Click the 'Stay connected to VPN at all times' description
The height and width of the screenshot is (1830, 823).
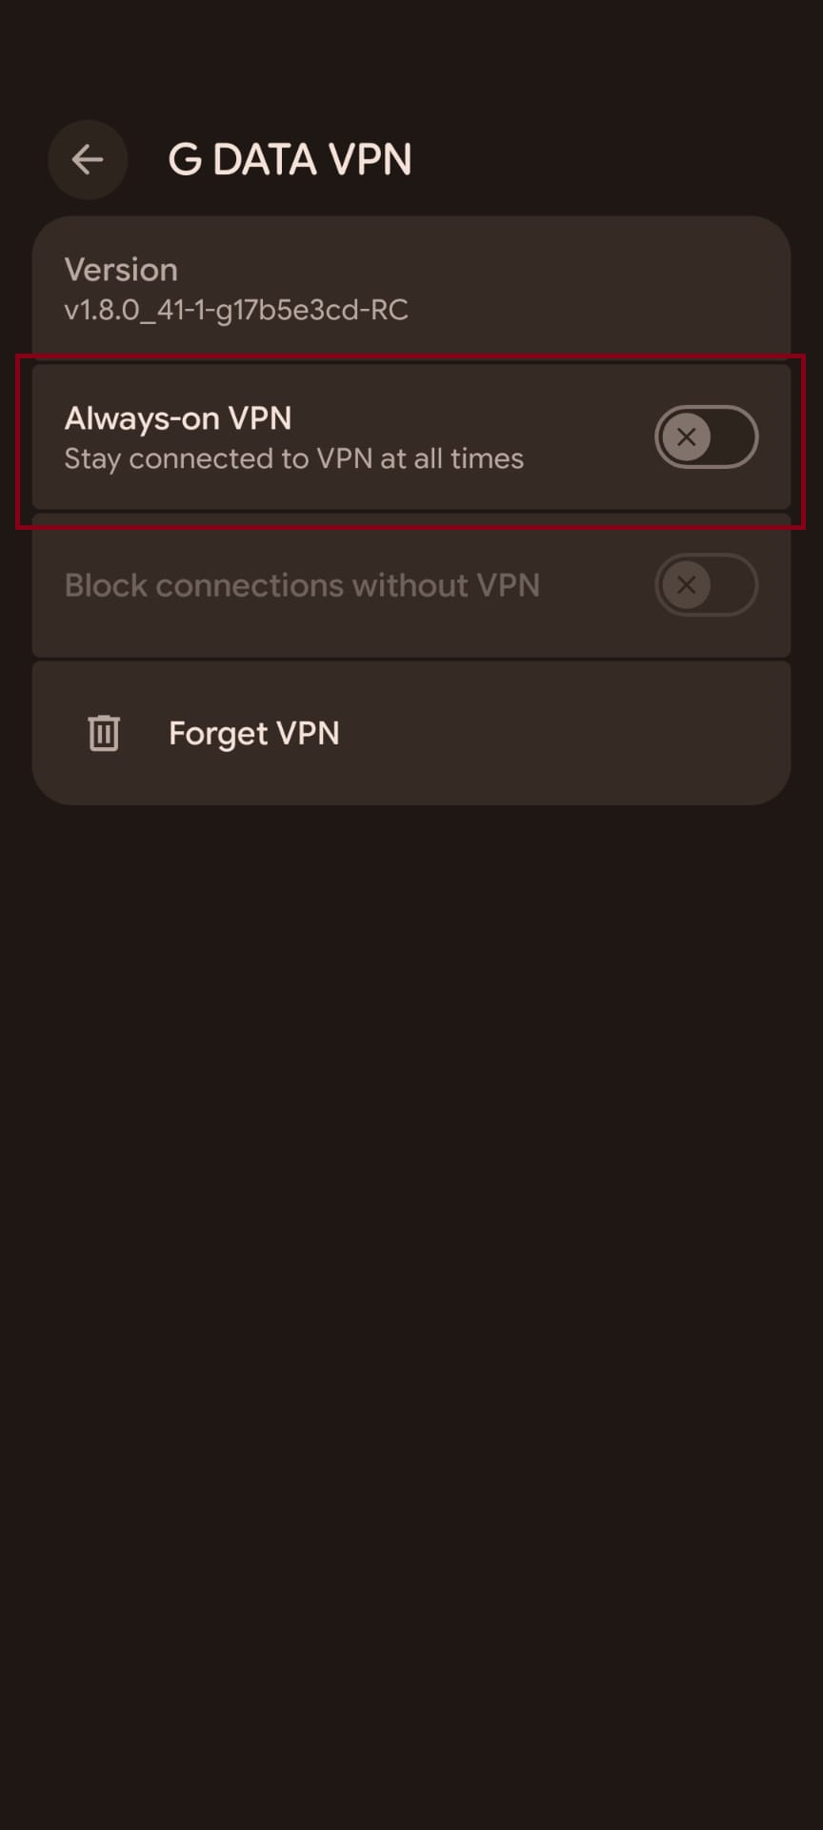[293, 458]
